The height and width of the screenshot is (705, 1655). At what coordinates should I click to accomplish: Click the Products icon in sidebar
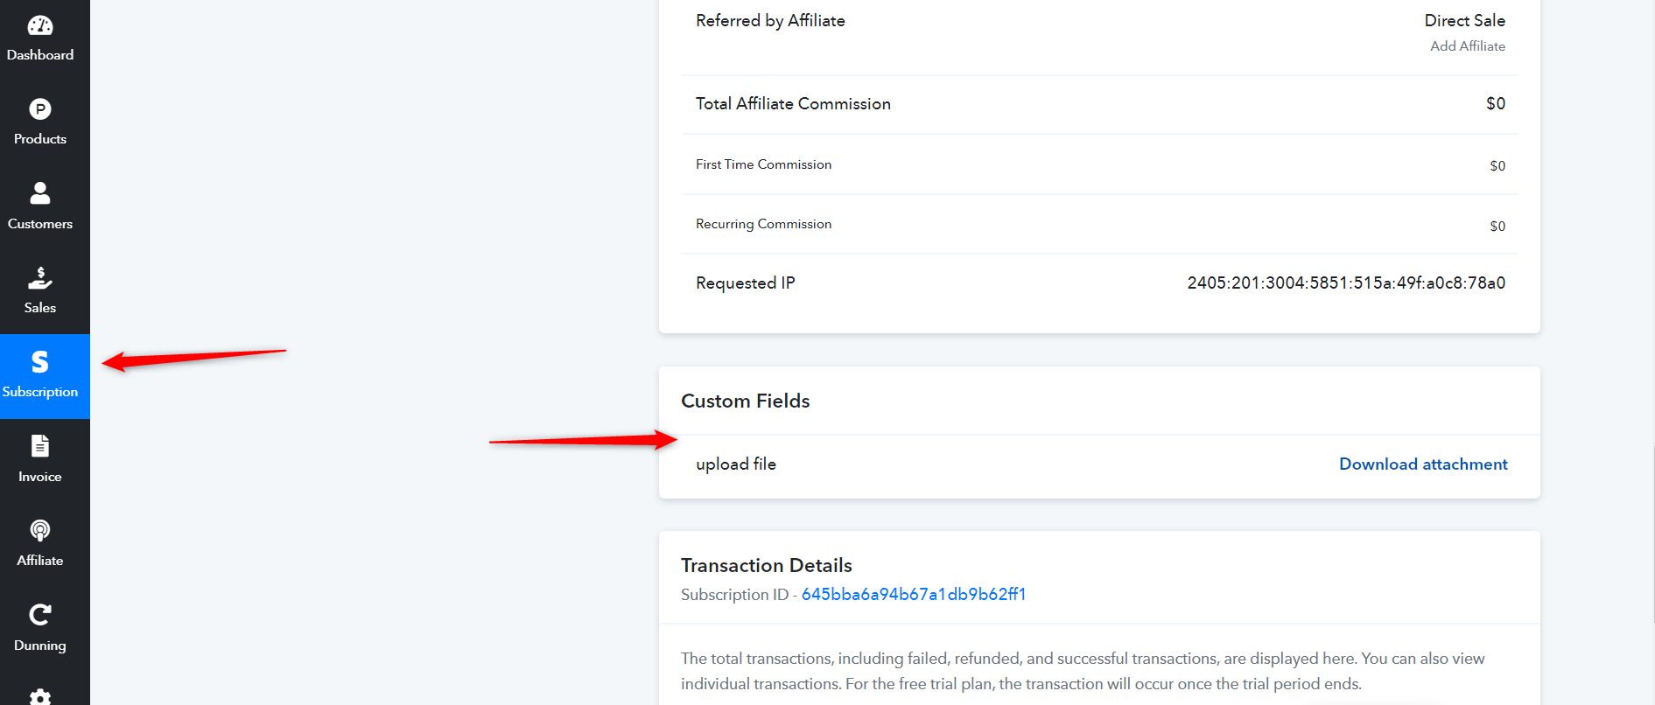40,109
